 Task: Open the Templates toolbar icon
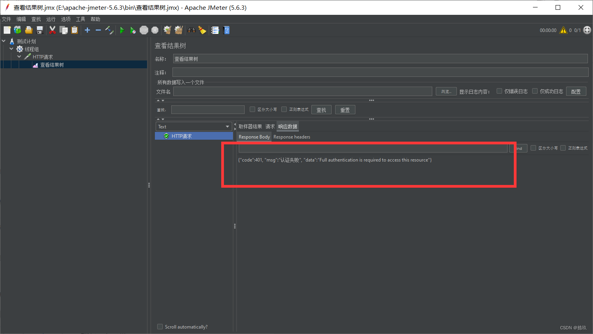tap(18, 30)
